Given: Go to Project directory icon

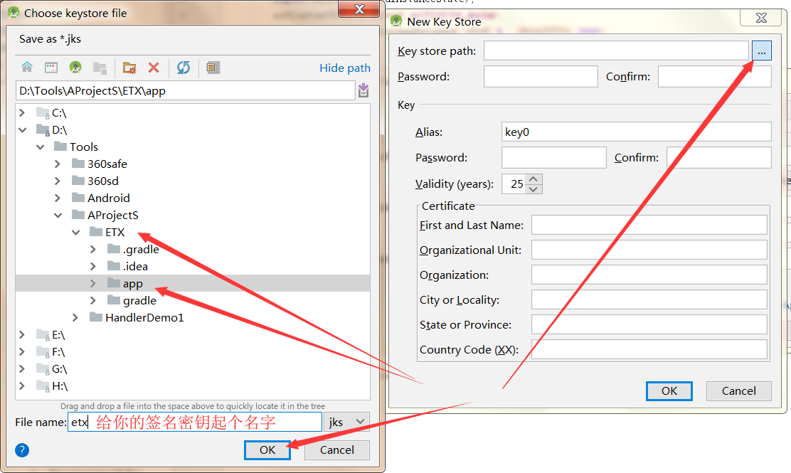Looking at the screenshot, I should pyautogui.click(x=75, y=67).
